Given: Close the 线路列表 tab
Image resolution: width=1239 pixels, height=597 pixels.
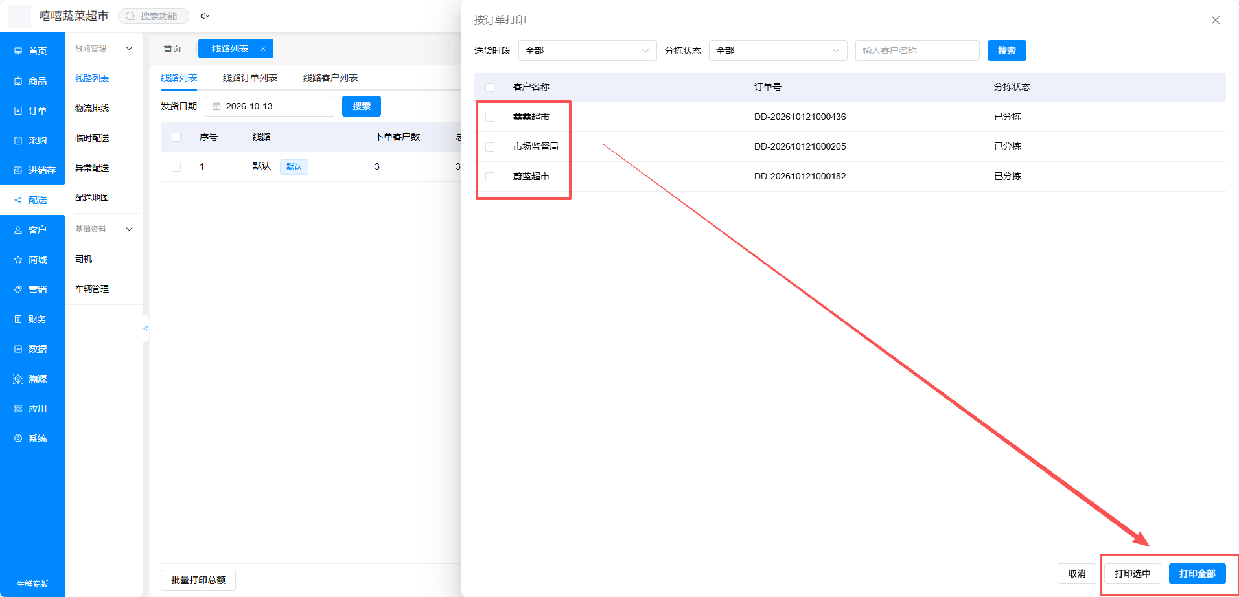Looking at the screenshot, I should click(263, 49).
